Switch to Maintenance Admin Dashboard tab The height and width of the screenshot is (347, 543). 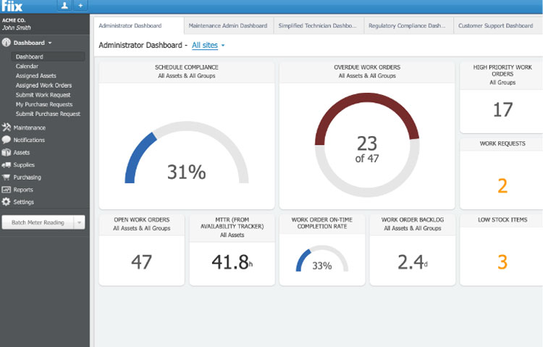(x=228, y=26)
